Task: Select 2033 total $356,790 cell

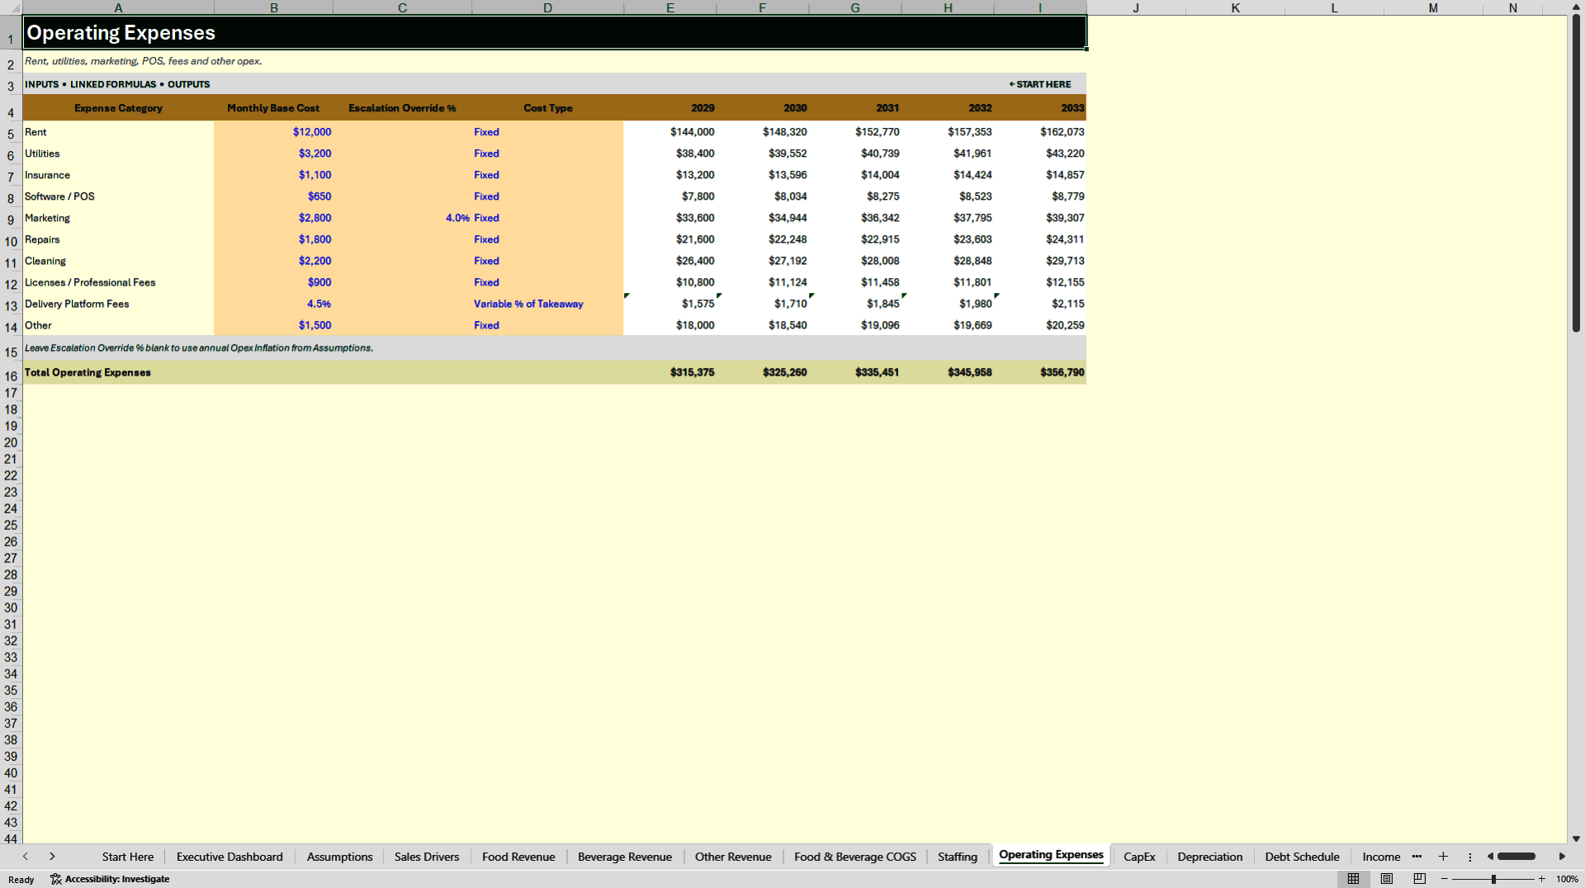Action: [1040, 372]
